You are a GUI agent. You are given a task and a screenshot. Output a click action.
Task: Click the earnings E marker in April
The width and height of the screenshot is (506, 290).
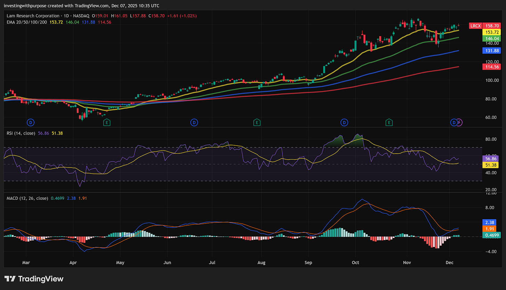click(x=107, y=122)
